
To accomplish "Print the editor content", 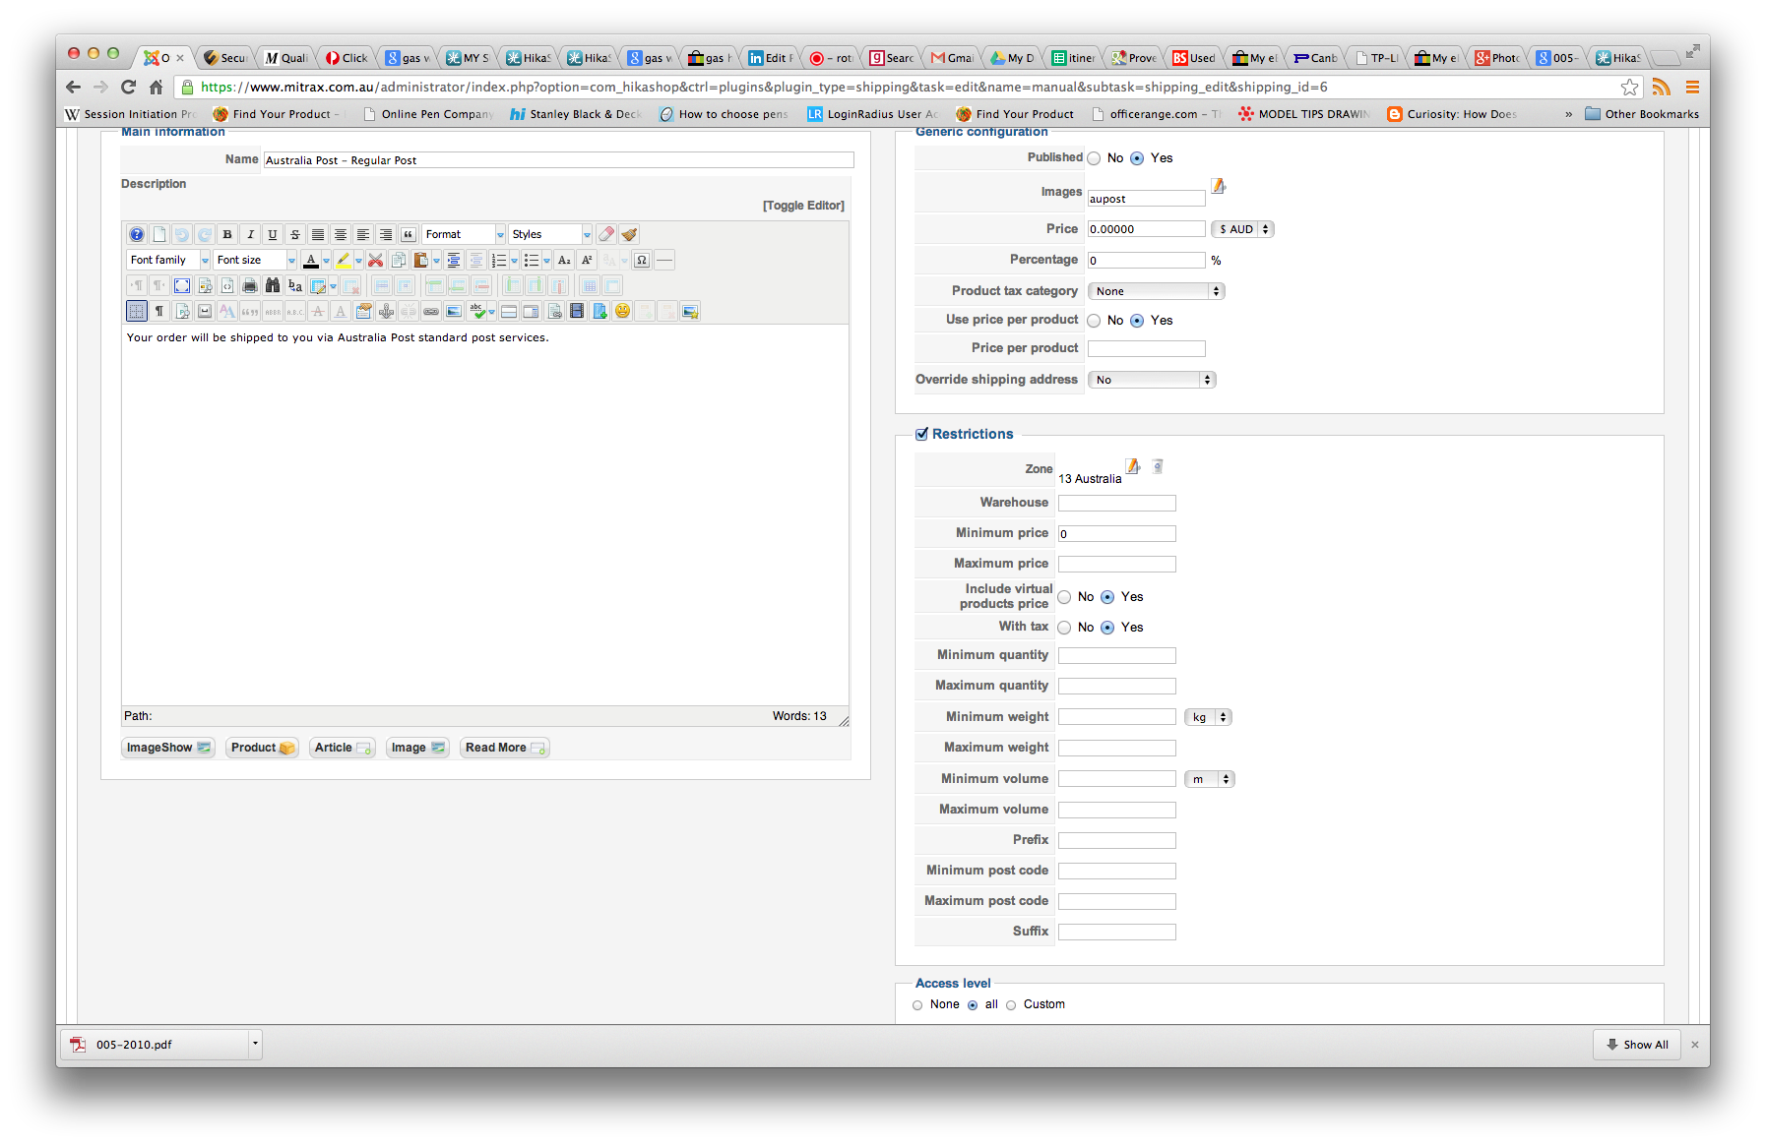I will click(x=250, y=285).
